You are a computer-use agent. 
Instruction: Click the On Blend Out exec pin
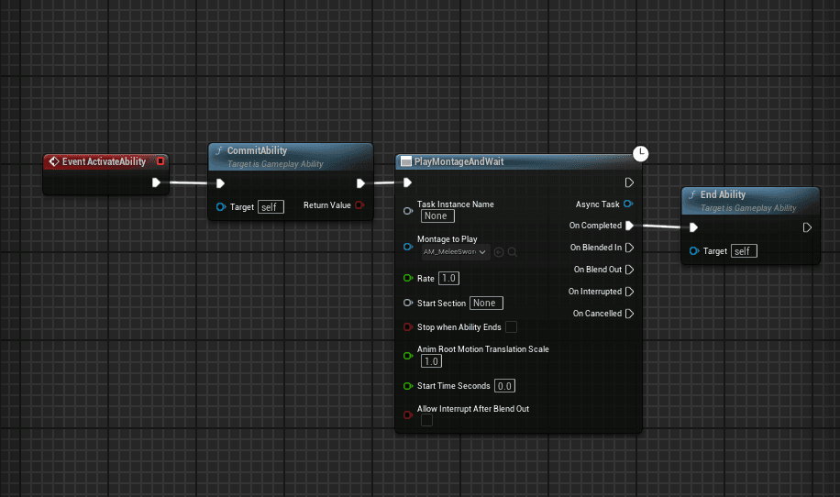[629, 270]
